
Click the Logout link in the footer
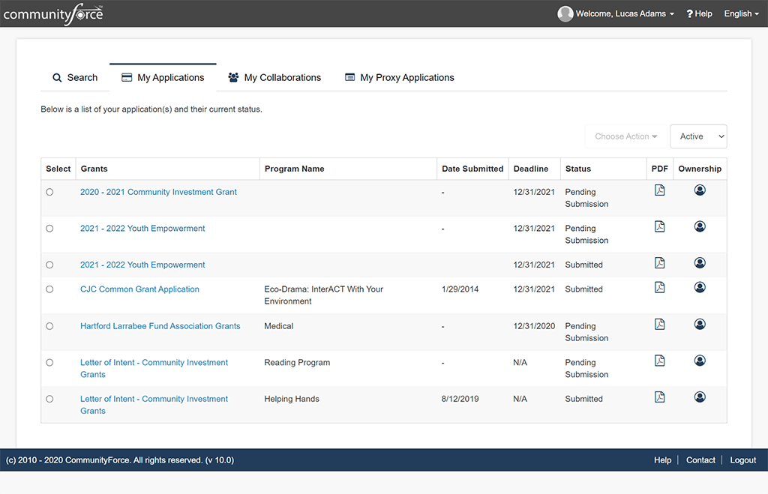[742, 460]
